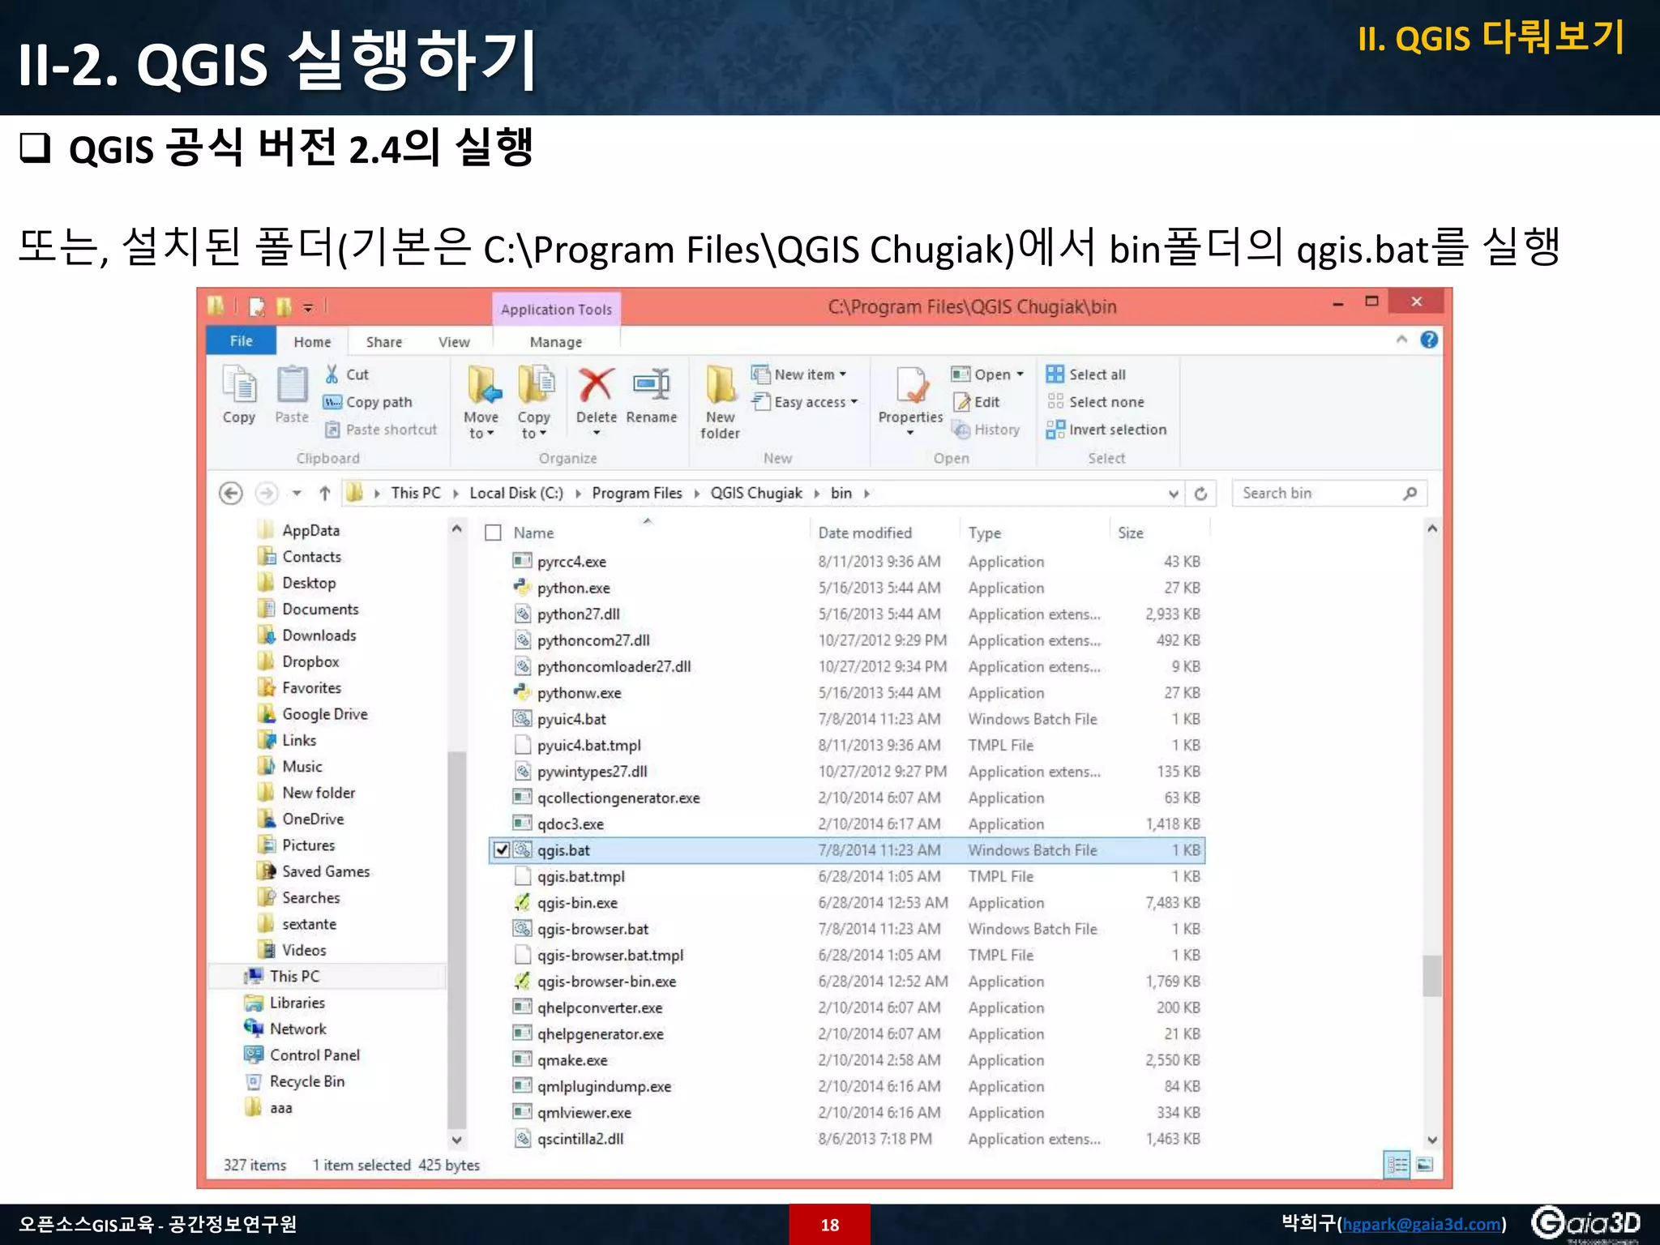Viewport: 1660px width, 1245px height.
Task: Open the hgpark@gaia3d.com email link
Action: [1422, 1225]
